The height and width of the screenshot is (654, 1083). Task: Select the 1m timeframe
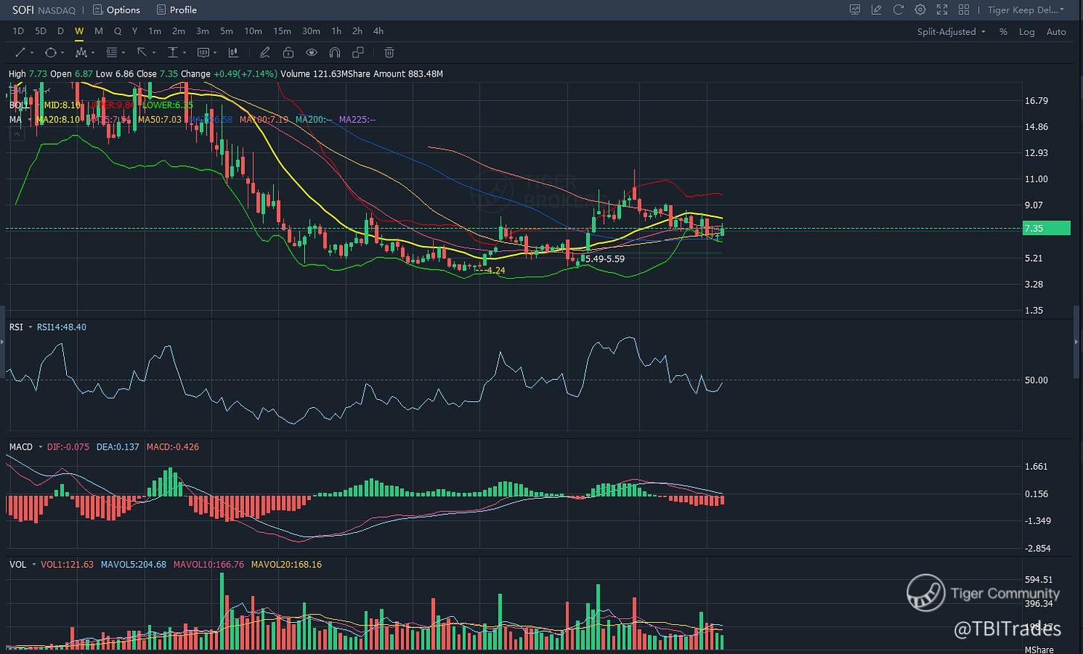(x=155, y=31)
